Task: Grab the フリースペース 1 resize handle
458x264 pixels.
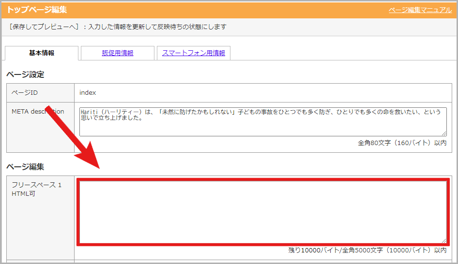Action: click(444, 241)
